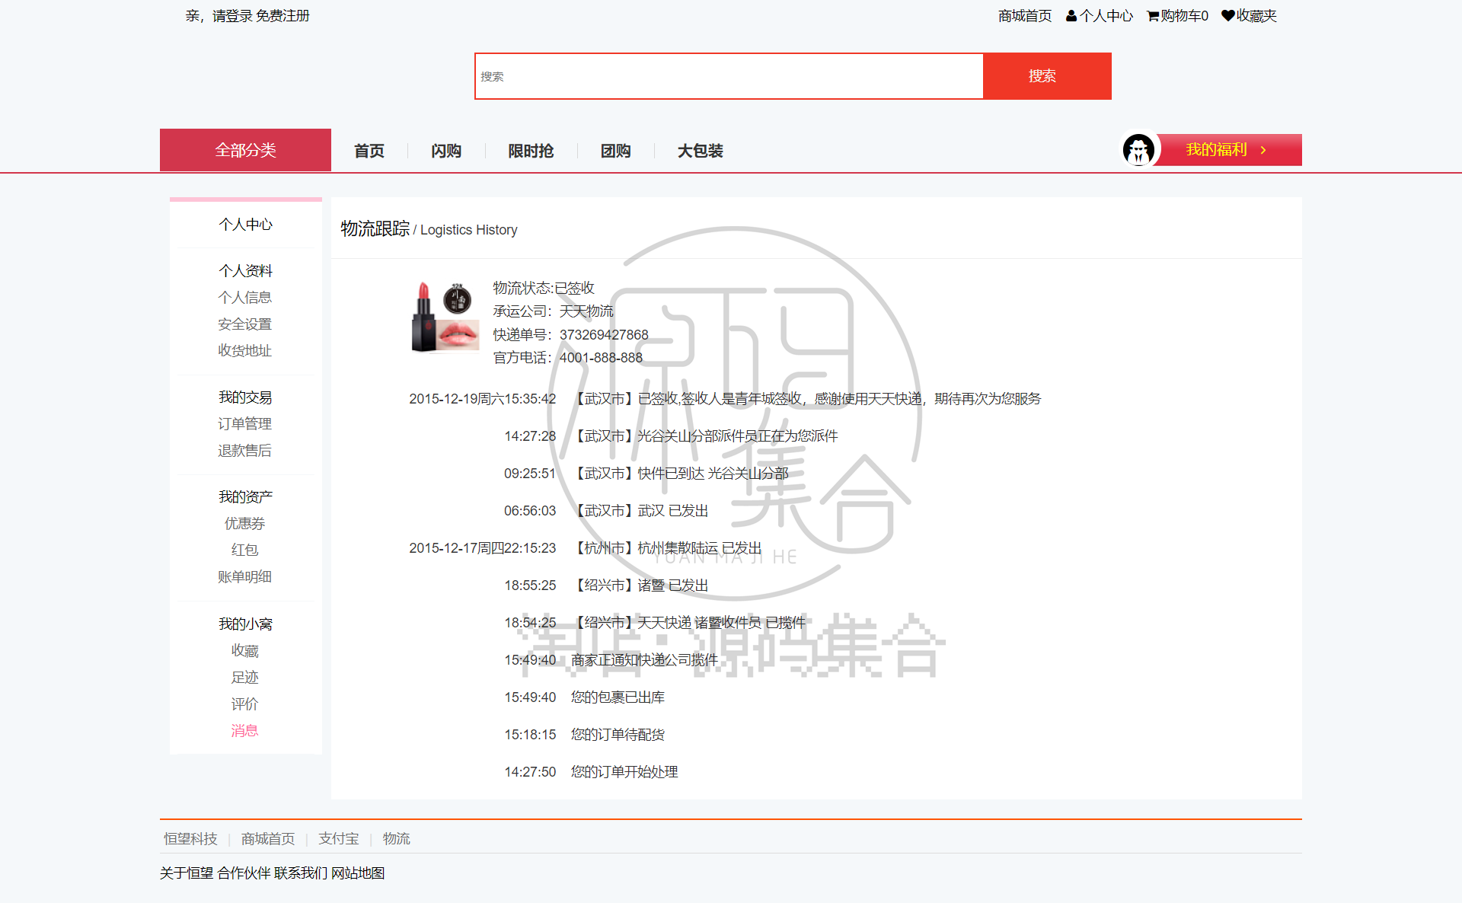Select 我的小窝 sidebar heading
The width and height of the screenshot is (1462, 903).
pos(245,624)
